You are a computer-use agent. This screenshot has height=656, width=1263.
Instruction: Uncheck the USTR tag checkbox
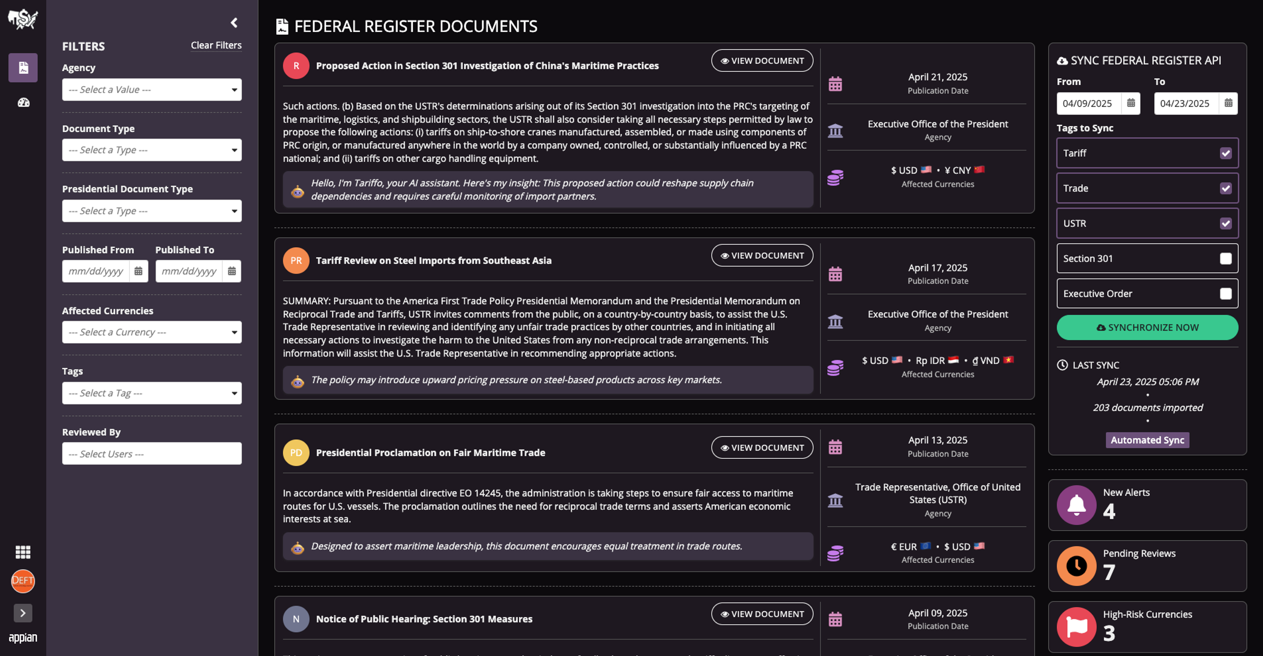(x=1226, y=223)
